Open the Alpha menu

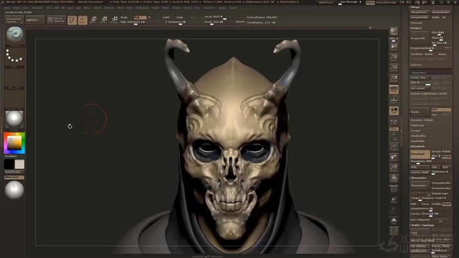pos(8,8)
